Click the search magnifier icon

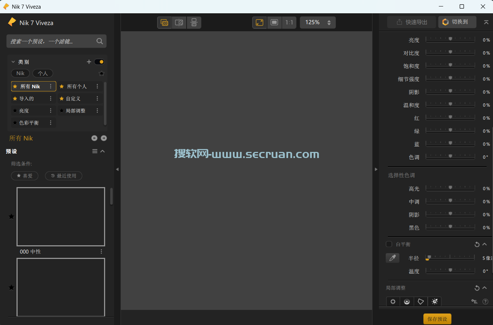pyautogui.click(x=100, y=41)
